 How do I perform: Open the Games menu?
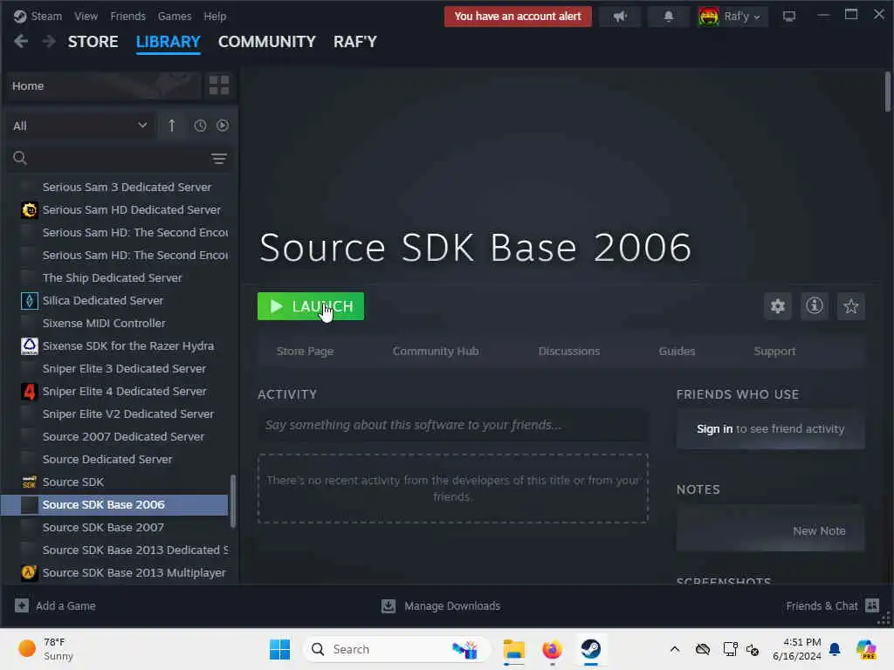(175, 16)
